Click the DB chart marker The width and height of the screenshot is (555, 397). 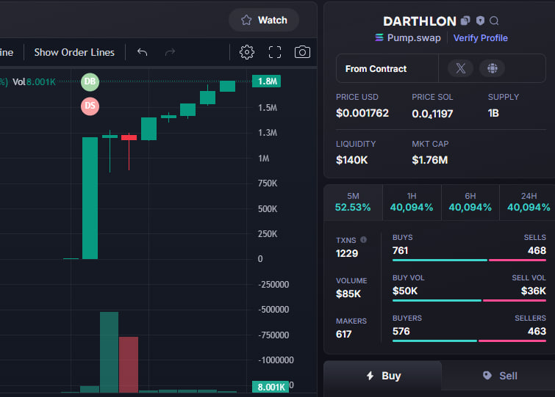point(90,81)
